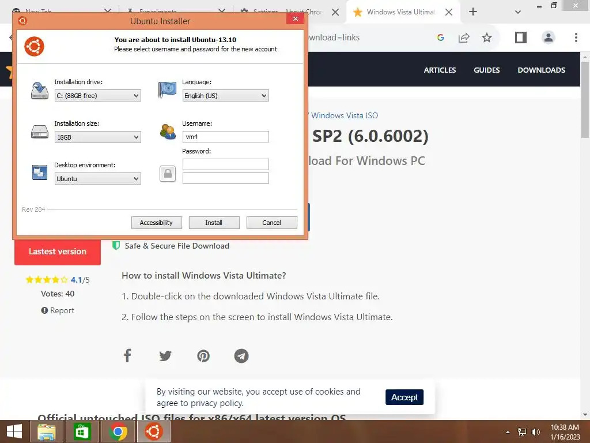The image size is (590, 443).
Task: Open the Language dropdown
Action: coord(225,96)
